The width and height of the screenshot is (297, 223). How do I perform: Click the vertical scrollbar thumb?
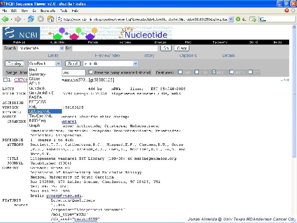(x=294, y=93)
